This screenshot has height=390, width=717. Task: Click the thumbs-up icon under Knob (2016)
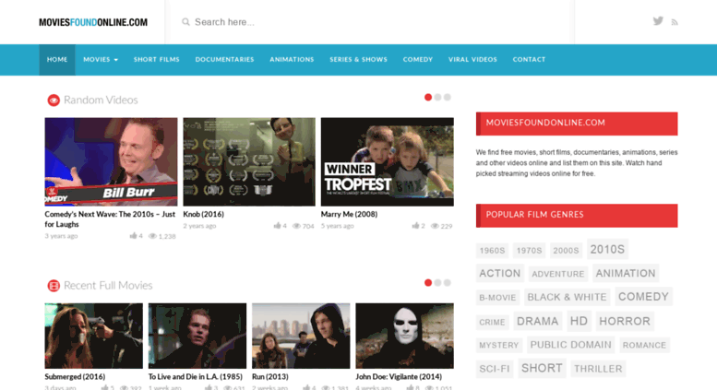coord(277,226)
